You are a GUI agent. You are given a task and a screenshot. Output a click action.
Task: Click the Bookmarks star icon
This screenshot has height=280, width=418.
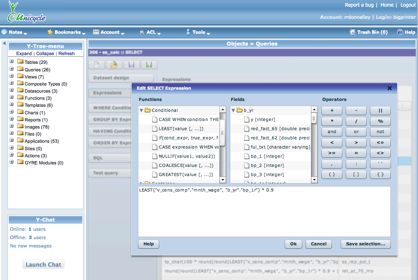[50, 32]
